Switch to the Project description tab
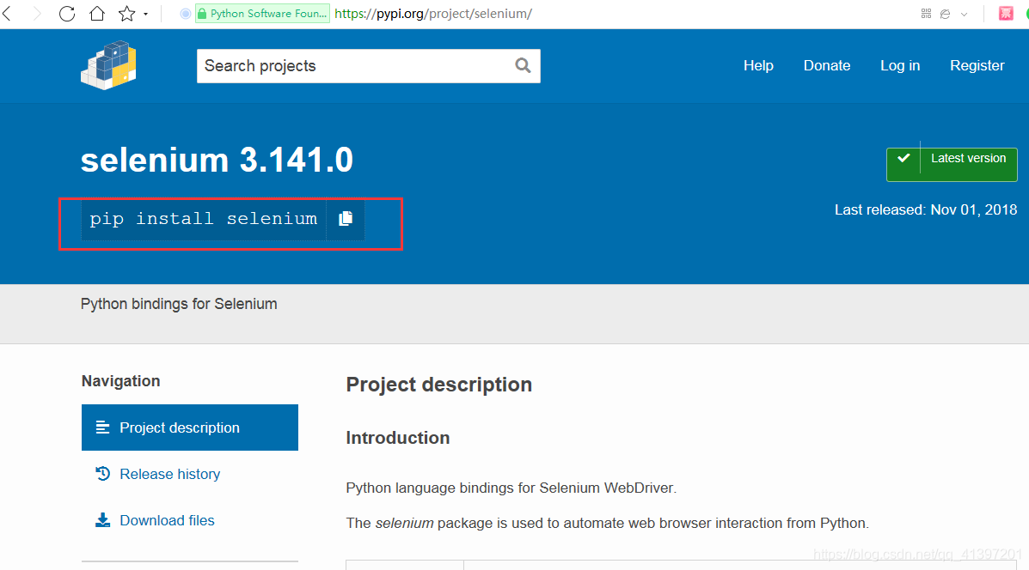The height and width of the screenshot is (570, 1029). coord(190,427)
